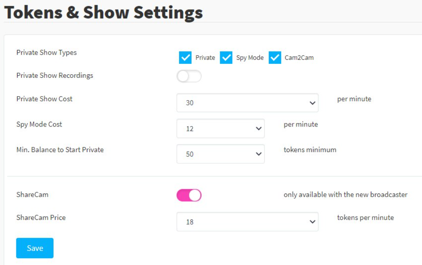Enable the Private Show Recordings switch

coord(189,76)
